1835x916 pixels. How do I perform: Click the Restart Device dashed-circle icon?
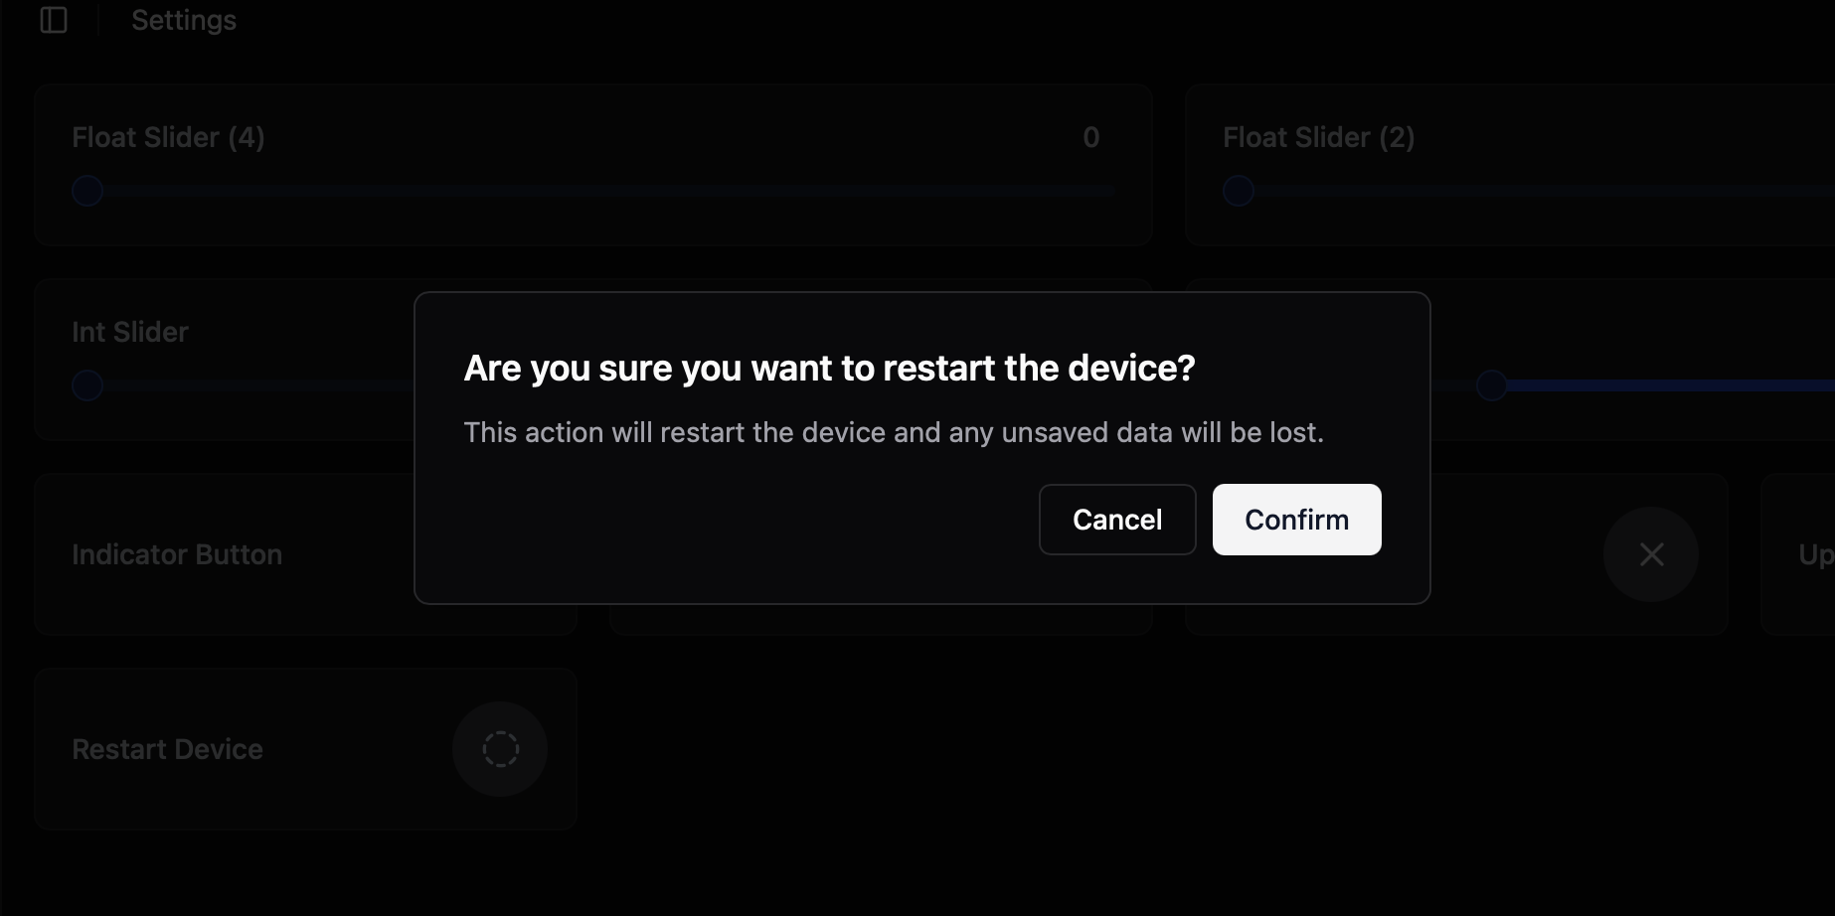click(500, 749)
